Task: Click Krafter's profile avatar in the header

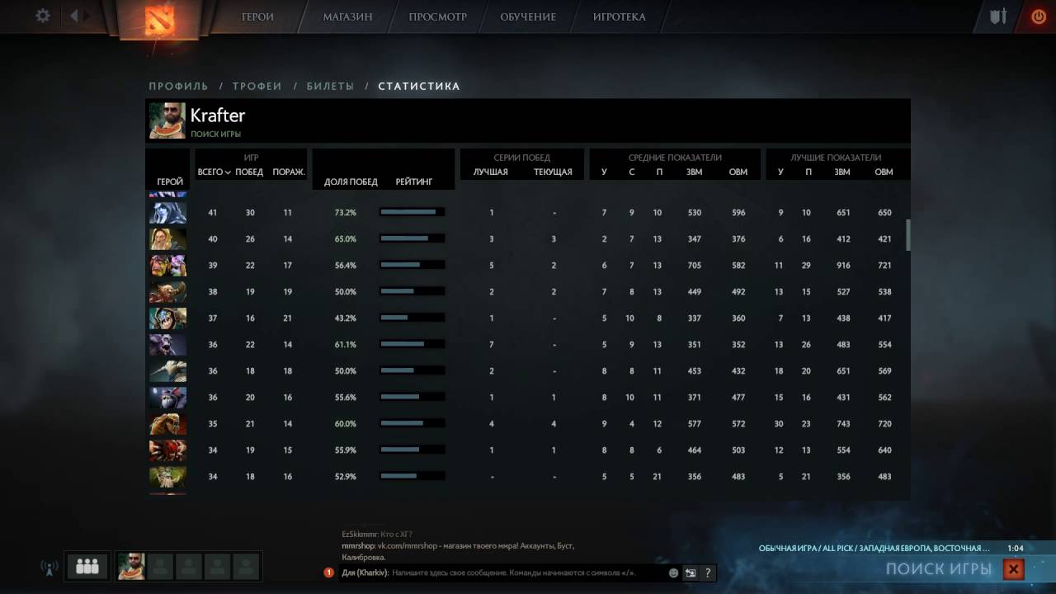Action: pyautogui.click(x=167, y=120)
